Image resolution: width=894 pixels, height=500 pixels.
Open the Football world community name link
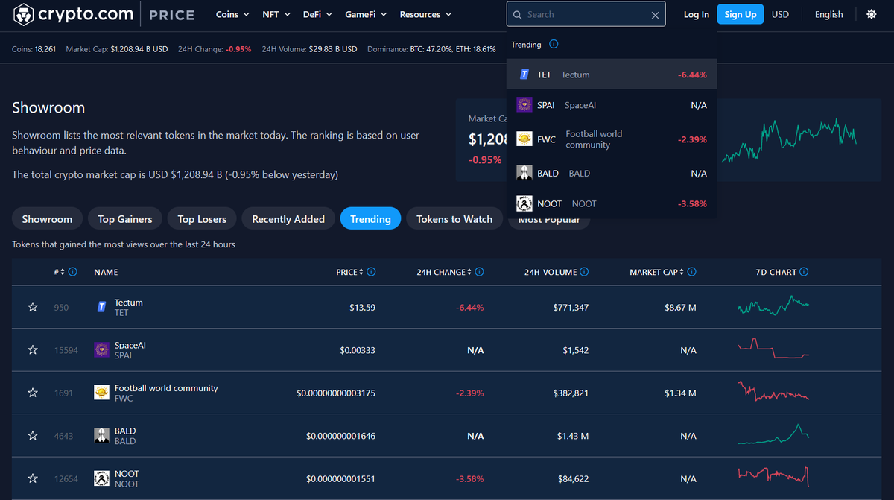pyautogui.click(x=166, y=388)
